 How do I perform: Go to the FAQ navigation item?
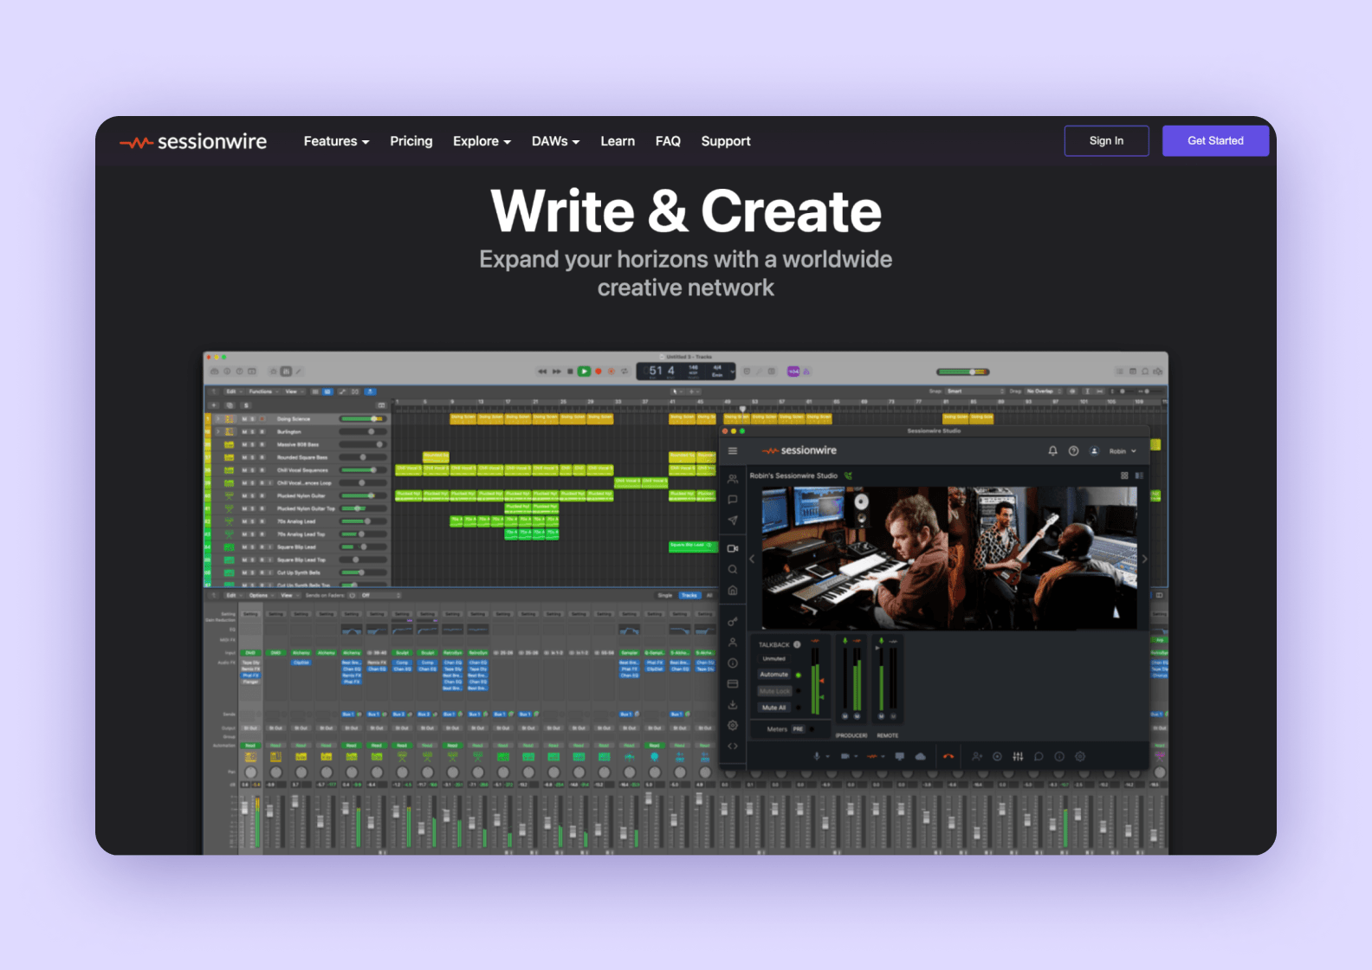tap(668, 141)
